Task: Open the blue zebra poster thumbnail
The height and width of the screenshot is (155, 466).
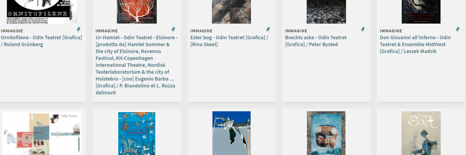Action: click(x=137, y=133)
